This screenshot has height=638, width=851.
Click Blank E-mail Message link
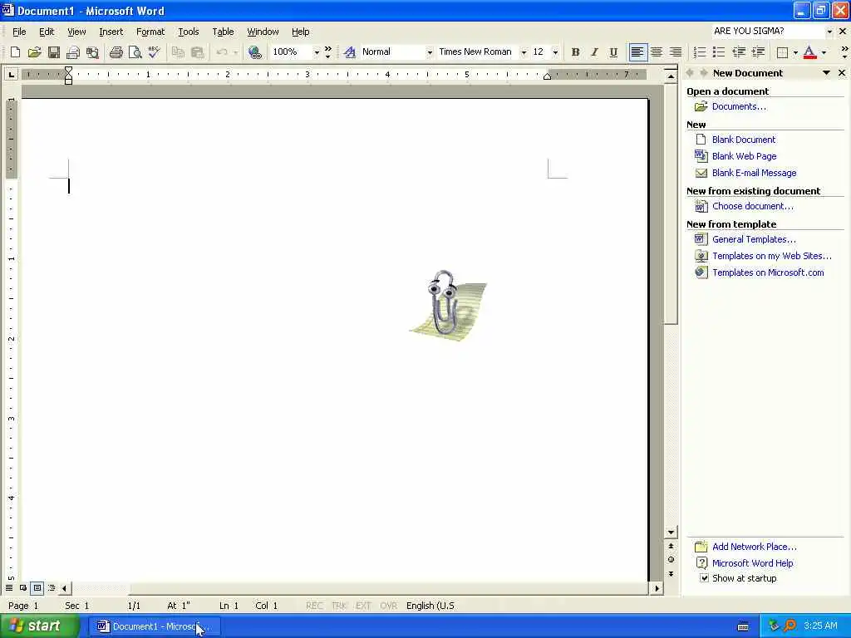point(755,173)
